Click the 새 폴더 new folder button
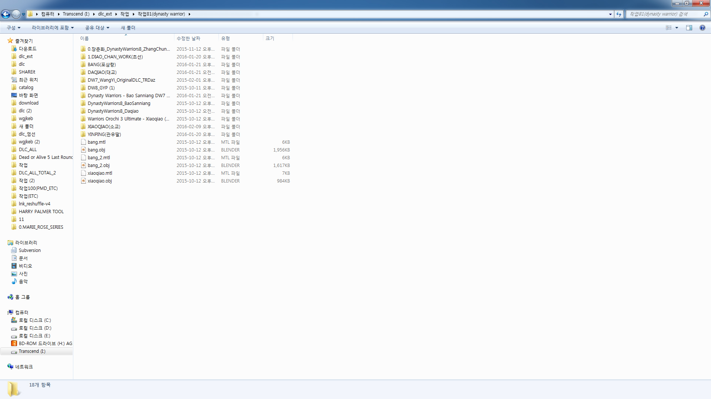 [128, 28]
